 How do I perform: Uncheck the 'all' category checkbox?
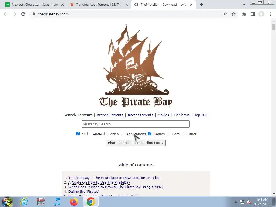[78, 134]
